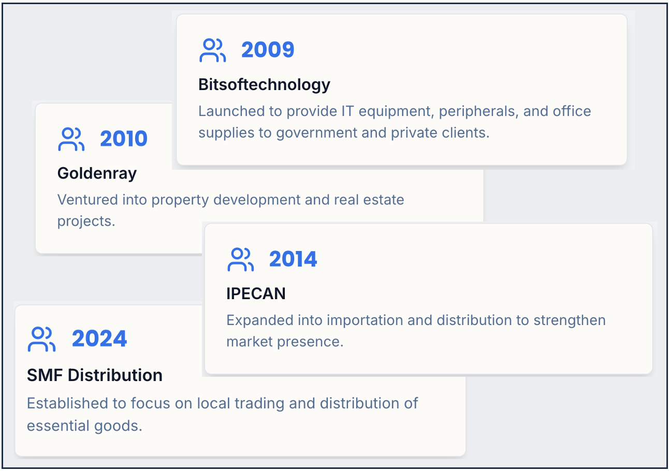The image size is (669, 471).
Task: Open the Goldenray title
Action: pos(97,173)
